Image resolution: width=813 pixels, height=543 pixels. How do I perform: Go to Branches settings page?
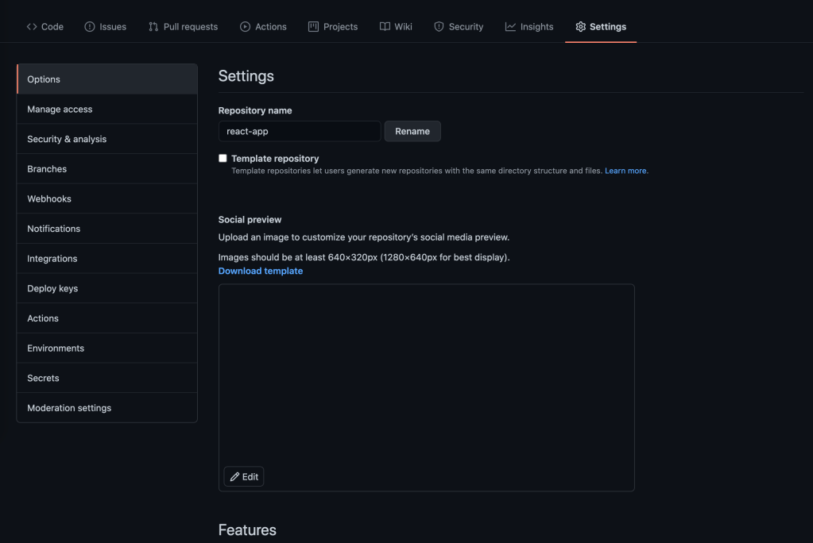[x=47, y=169]
